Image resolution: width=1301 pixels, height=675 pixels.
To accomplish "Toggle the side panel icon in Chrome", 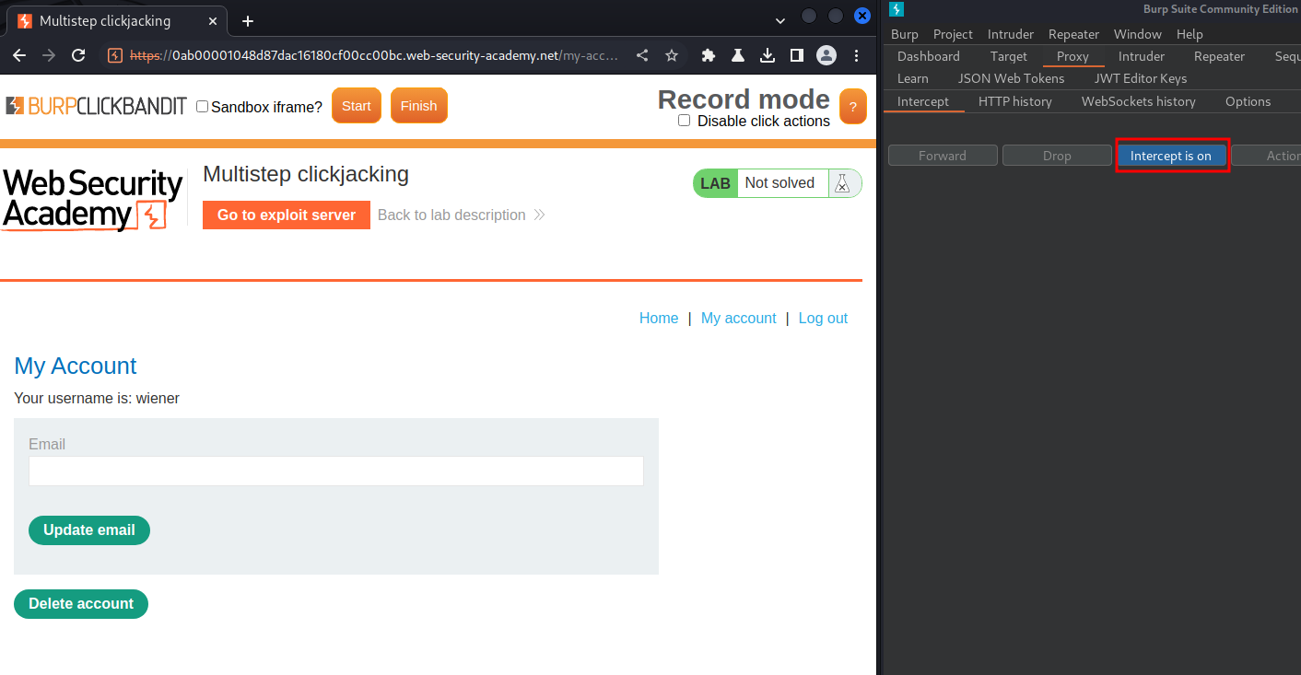I will 797,55.
